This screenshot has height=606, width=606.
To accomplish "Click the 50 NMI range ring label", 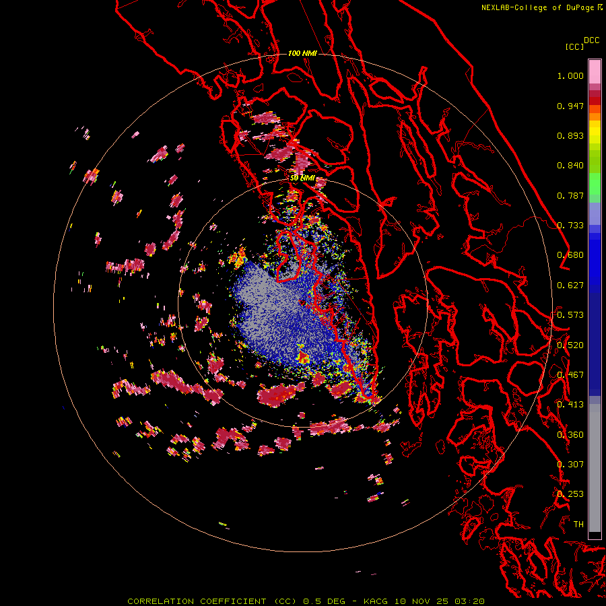I will tap(302, 178).
